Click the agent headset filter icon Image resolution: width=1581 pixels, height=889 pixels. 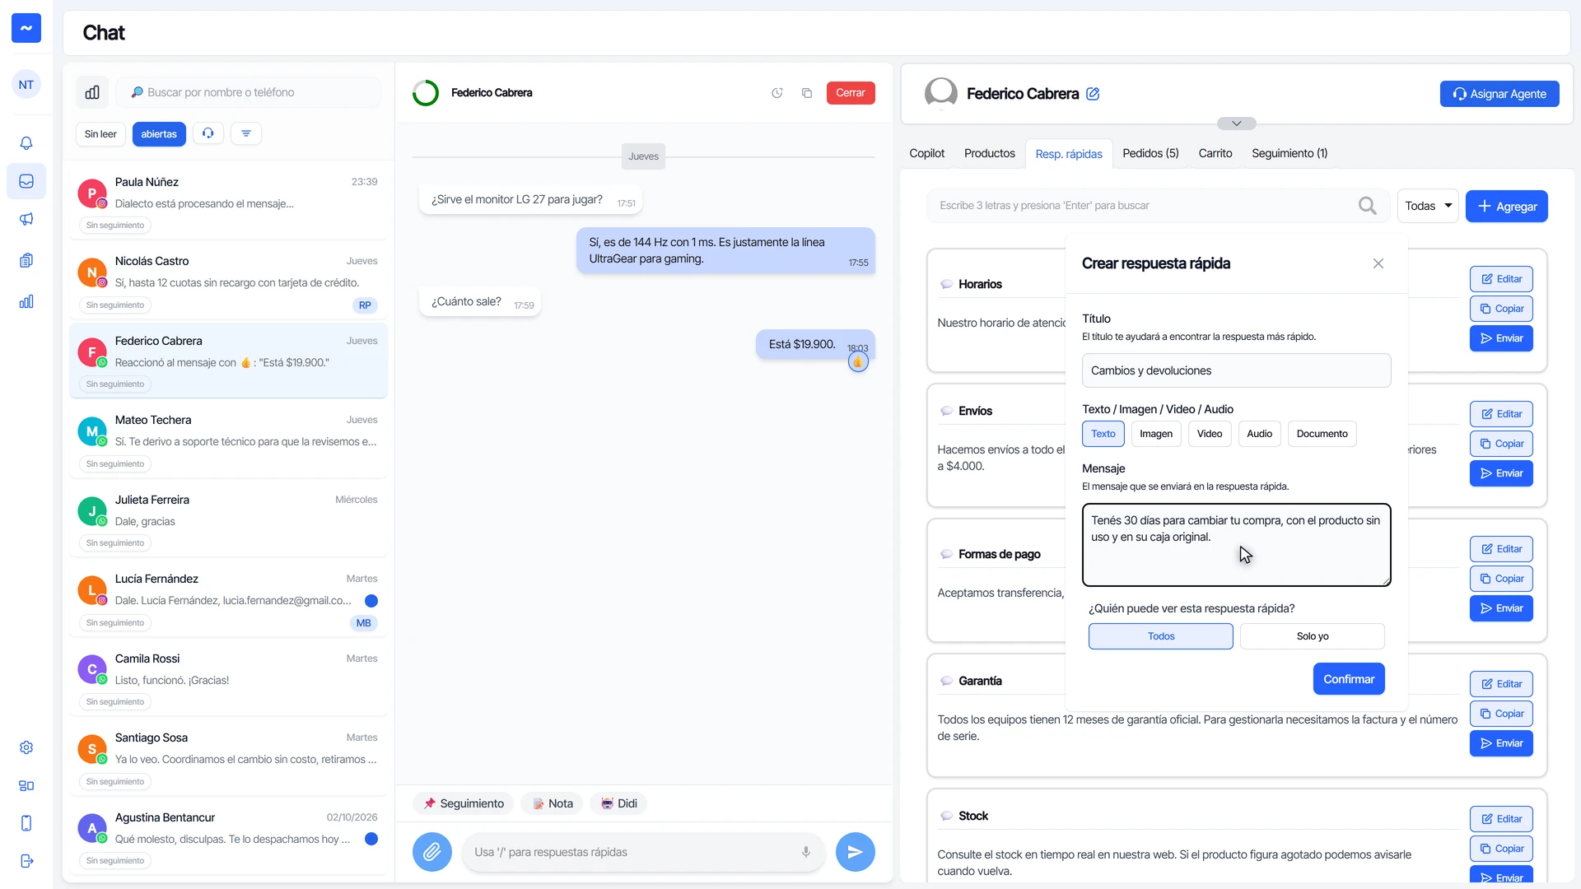coord(208,133)
